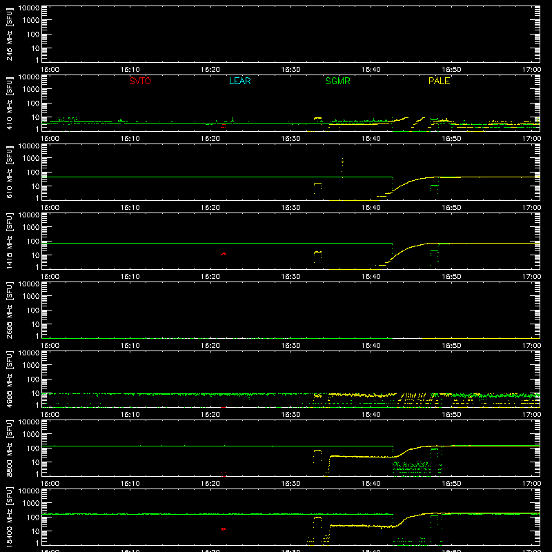Viewport: 552px width, 552px height.
Task: Click the 1000 tick label on 410 MHz panel
Action: (x=31, y=90)
